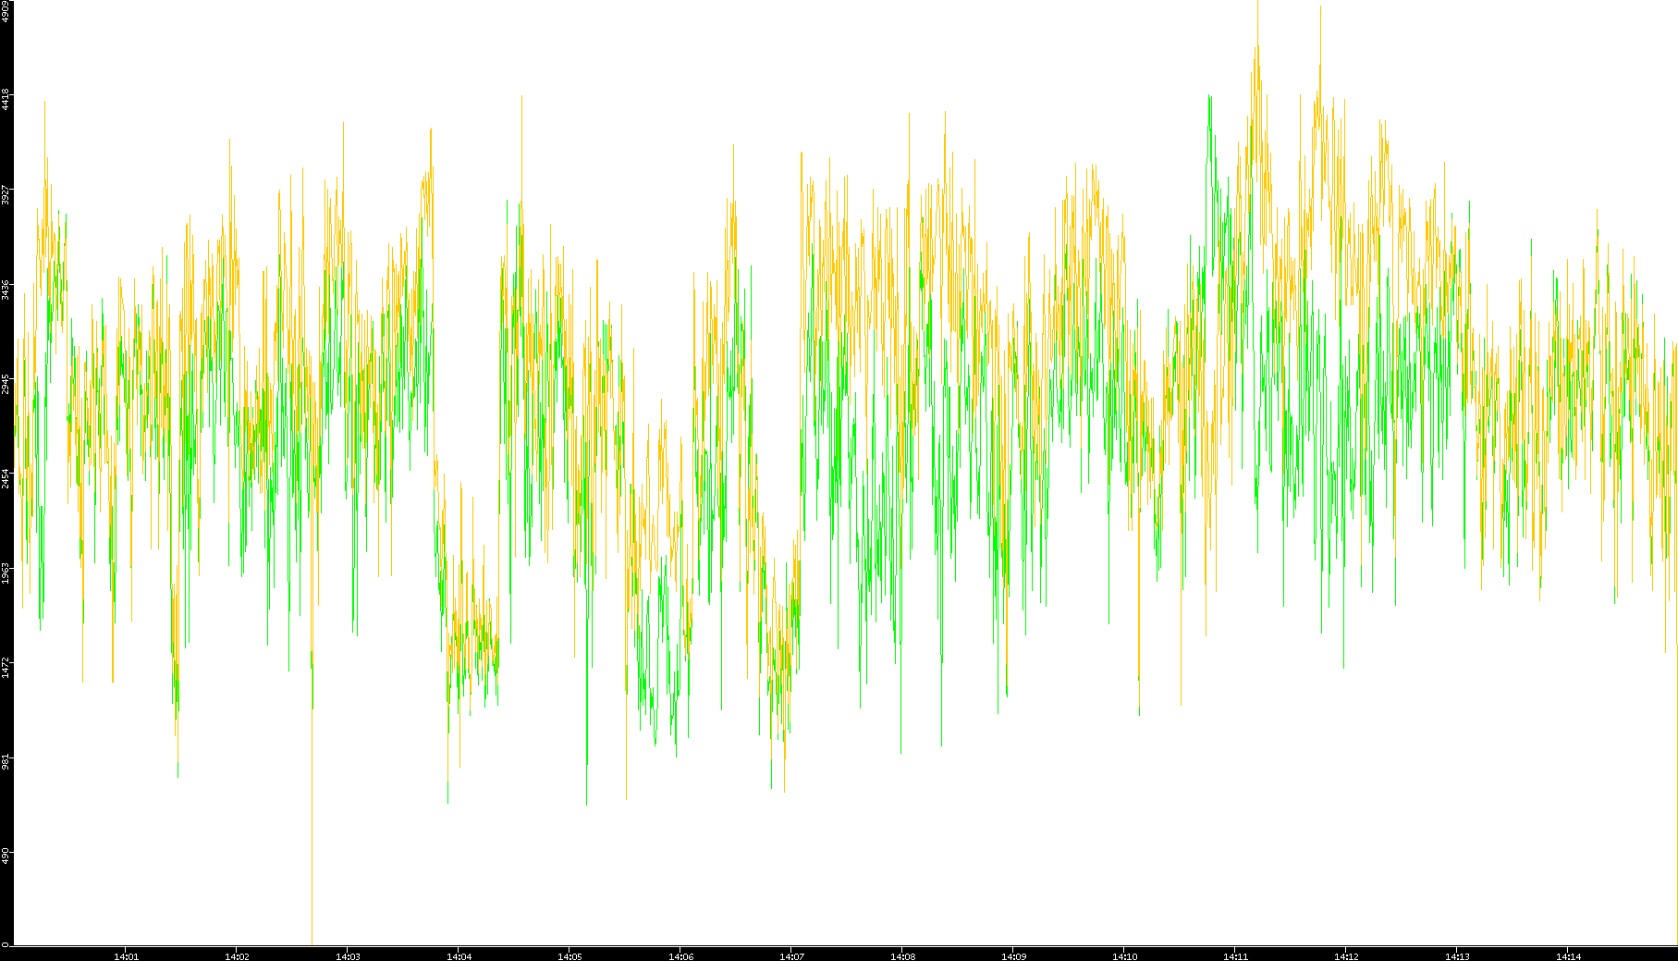Select the 3436 value axis label
Screen dimensions: 1678x961
[x=6, y=290]
